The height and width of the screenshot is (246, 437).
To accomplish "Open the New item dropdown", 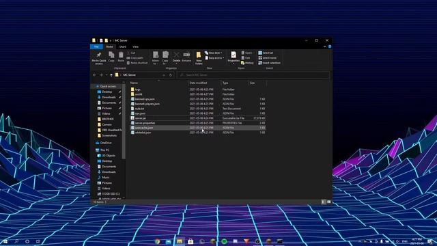I will click(214, 53).
